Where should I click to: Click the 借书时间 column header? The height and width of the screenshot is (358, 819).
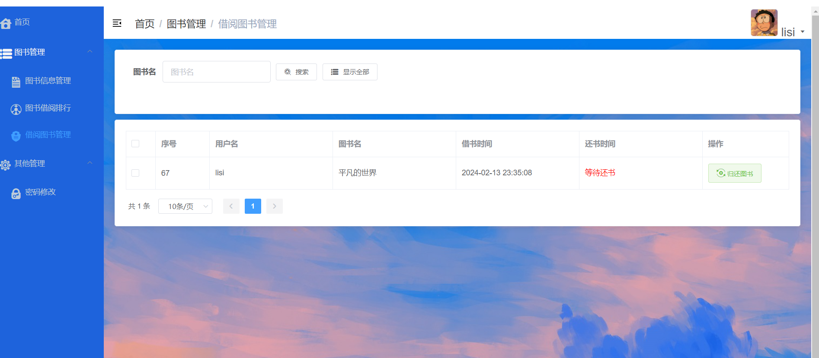coord(477,144)
